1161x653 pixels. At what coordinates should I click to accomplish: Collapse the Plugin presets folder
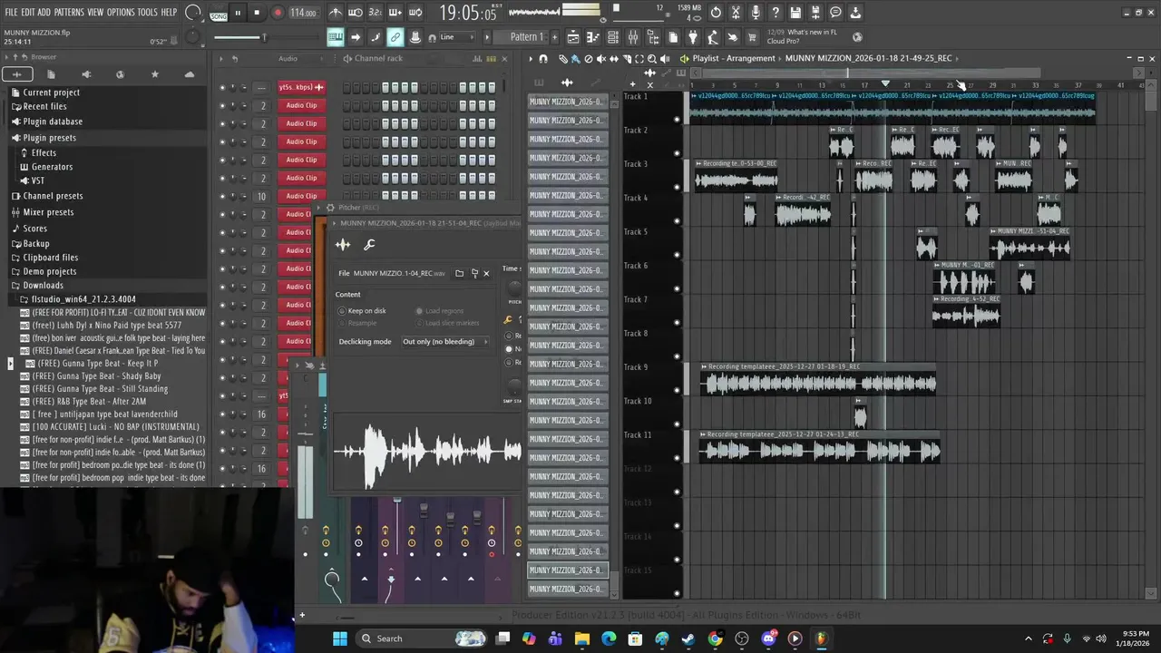(x=50, y=138)
